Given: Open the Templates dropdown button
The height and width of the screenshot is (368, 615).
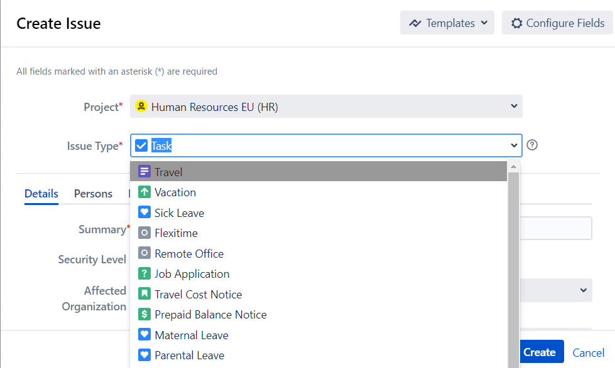Looking at the screenshot, I should click(447, 23).
